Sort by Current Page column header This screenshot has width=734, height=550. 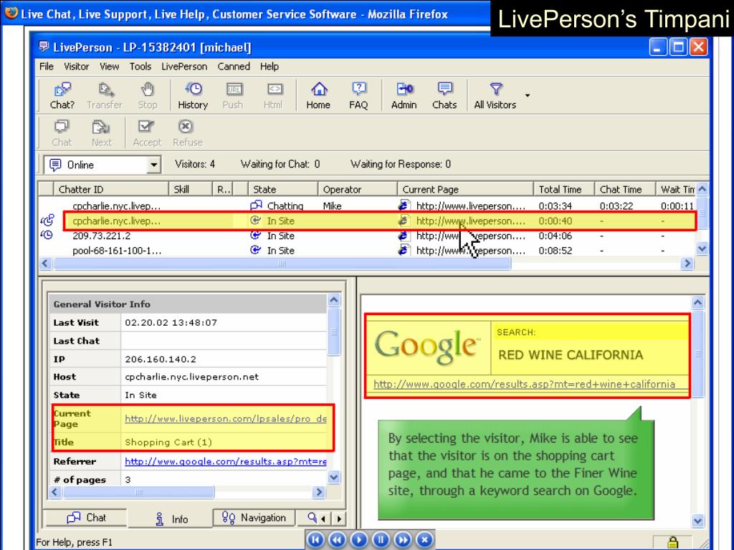[465, 189]
